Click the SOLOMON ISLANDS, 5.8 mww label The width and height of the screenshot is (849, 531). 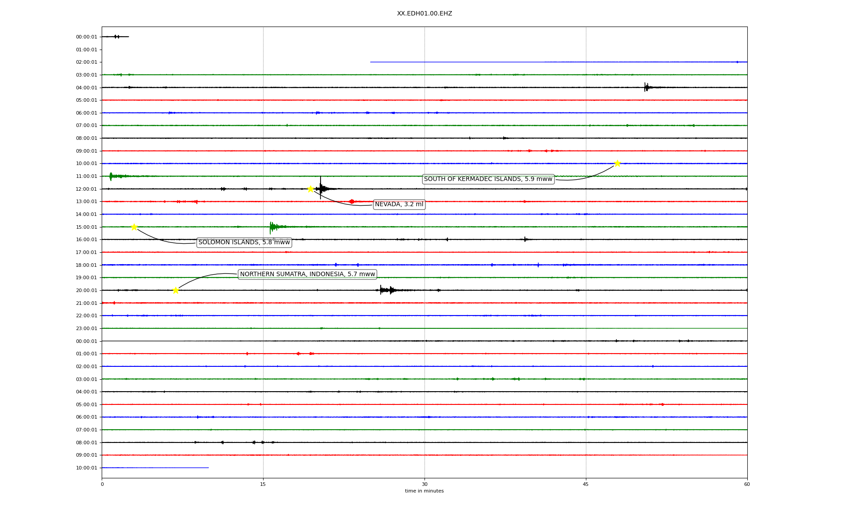[x=244, y=242]
